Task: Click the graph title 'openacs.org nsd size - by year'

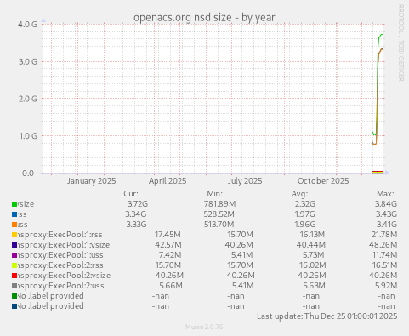Action: coord(204,18)
